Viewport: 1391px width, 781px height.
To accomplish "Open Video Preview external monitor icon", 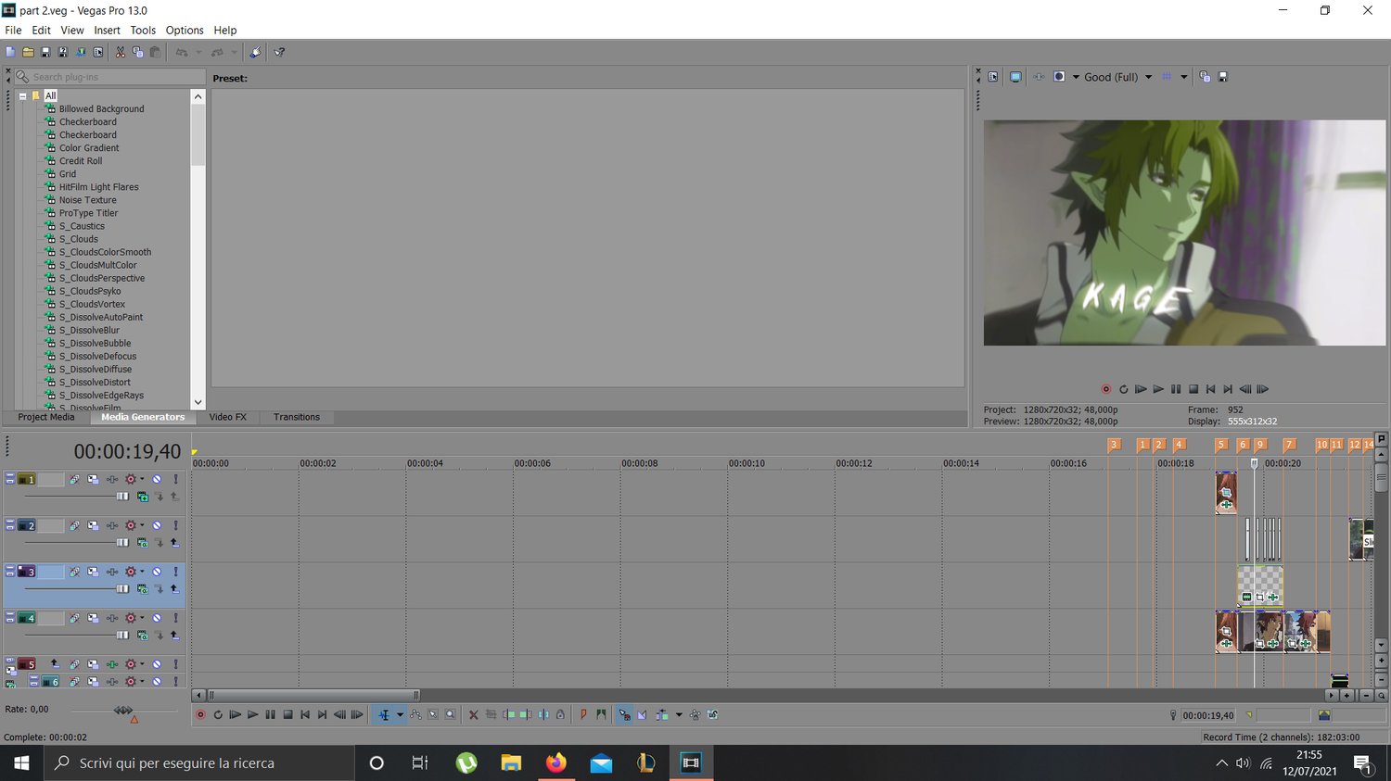I will [x=1015, y=77].
